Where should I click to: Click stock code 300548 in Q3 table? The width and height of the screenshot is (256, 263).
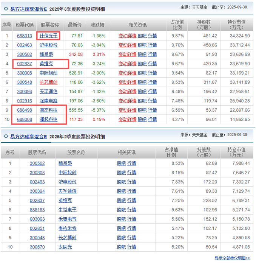click(25, 82)
